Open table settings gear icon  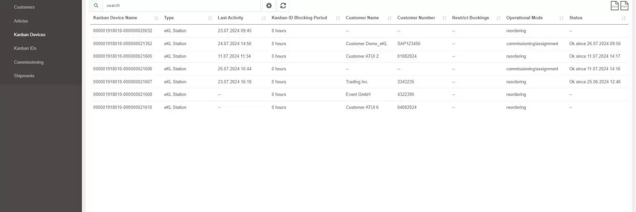pos(269,6)
